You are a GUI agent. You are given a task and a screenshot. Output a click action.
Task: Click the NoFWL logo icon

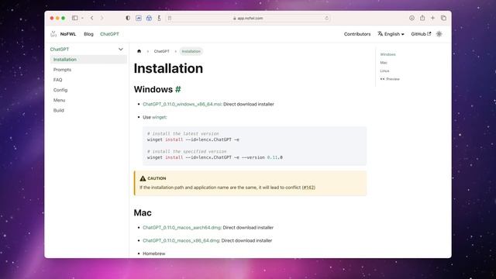tap(53, 34)
